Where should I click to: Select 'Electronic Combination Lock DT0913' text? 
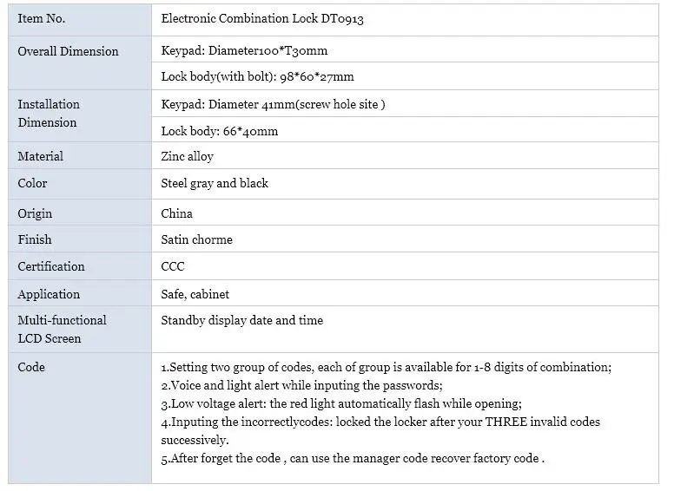click(x=262, y=18)
